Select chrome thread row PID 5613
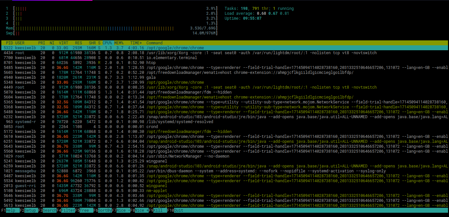 pos(224,206)
